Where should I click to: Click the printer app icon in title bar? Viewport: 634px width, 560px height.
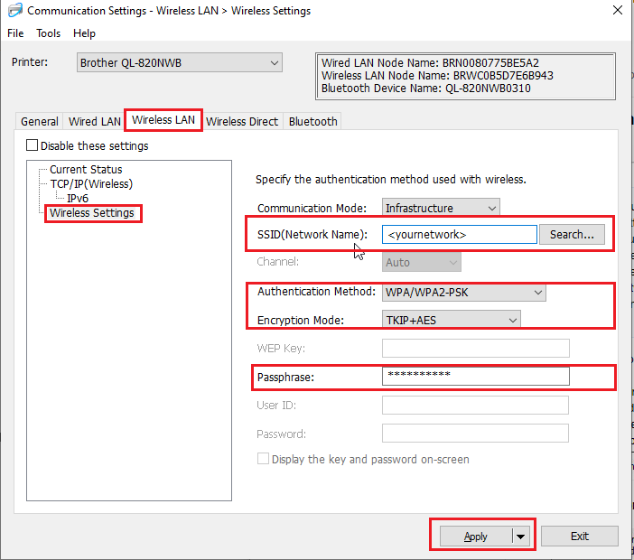(x=14, y=11)
